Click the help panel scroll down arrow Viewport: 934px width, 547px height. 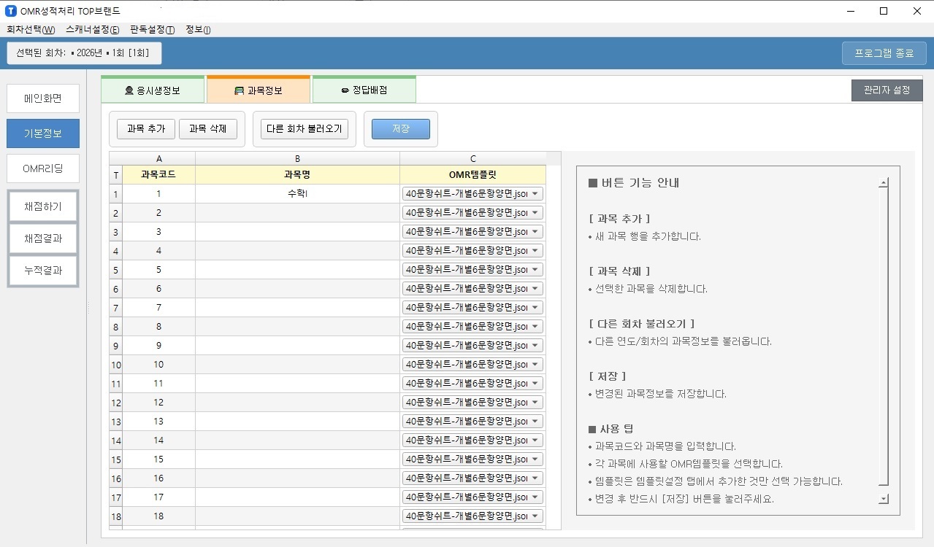[x=884, y=499]
